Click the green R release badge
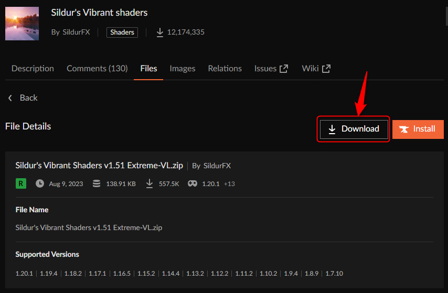This screenshot has width=448, height=293. (x=21, y=183)
